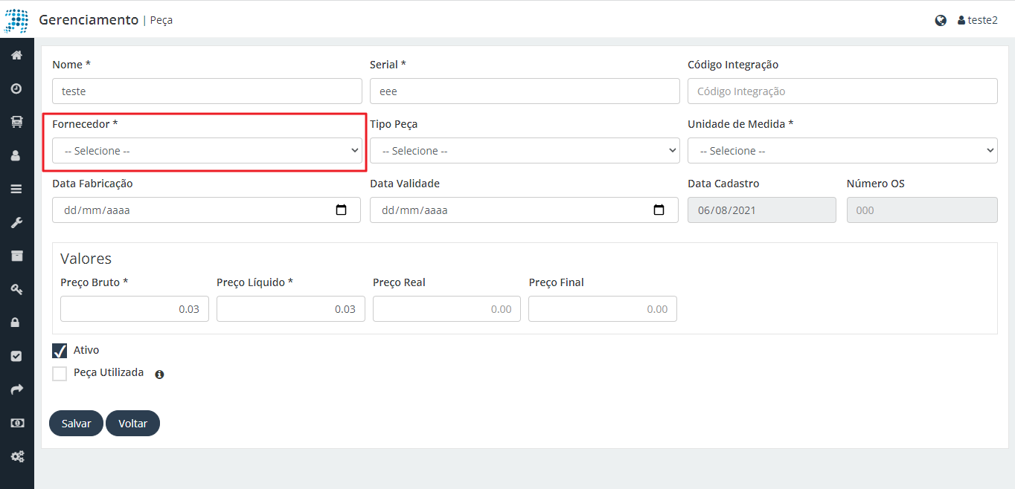Image resolution: width=1015 pixels, height=489 pixels.
Task: Open the share arrow icon in sidebar
Action: (x=16, y=389)
